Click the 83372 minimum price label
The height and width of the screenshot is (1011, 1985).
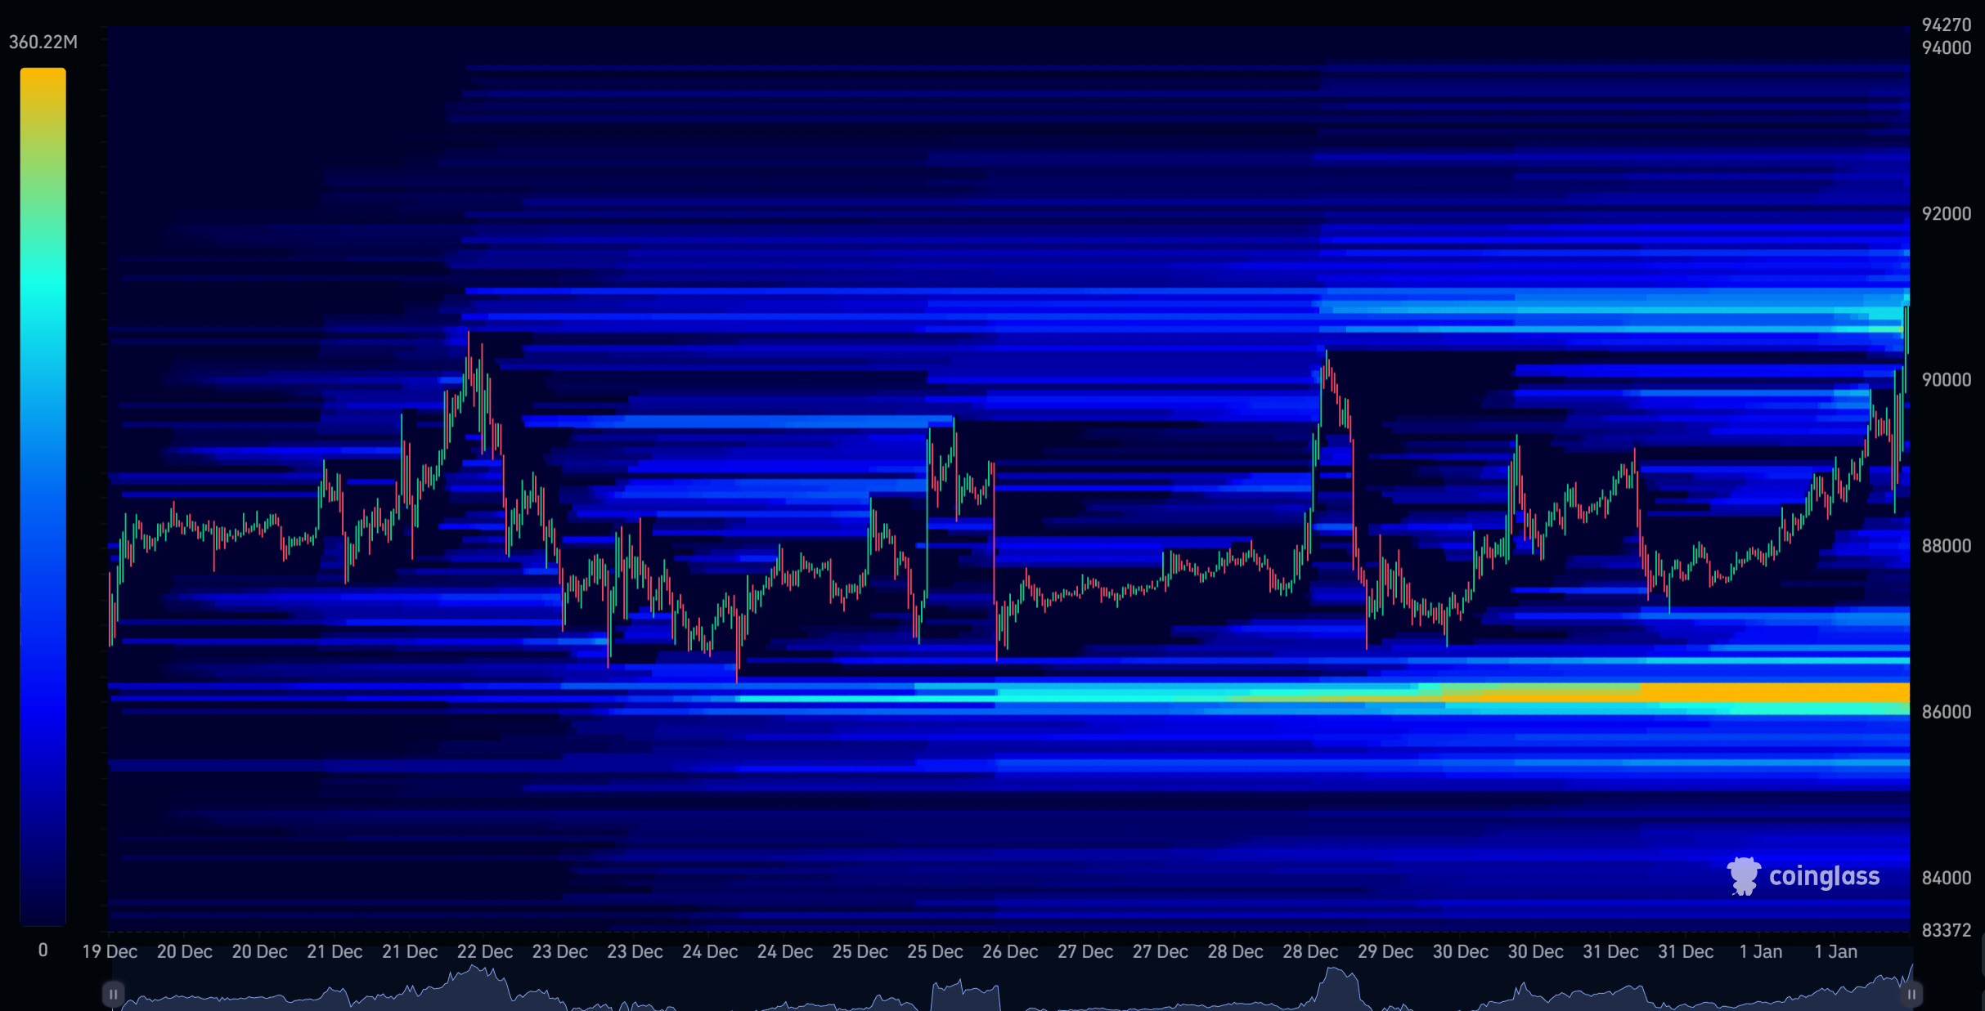1946,930
